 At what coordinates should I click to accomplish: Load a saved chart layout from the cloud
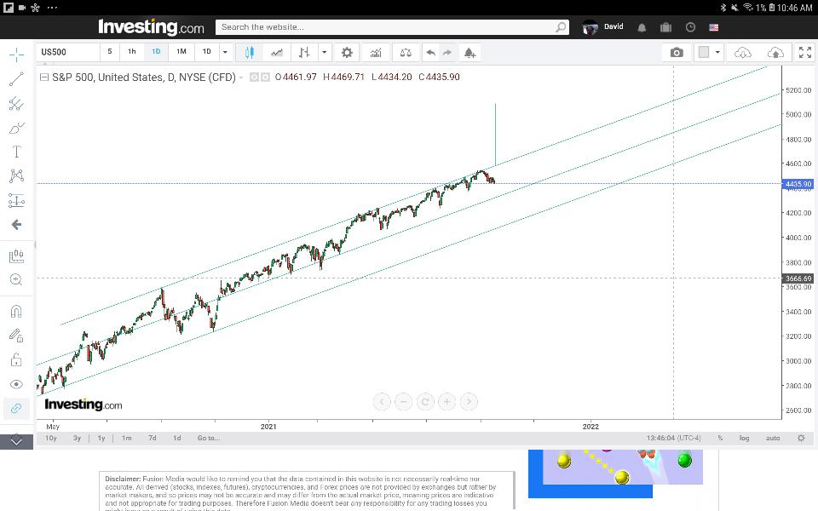pos(742,52)
